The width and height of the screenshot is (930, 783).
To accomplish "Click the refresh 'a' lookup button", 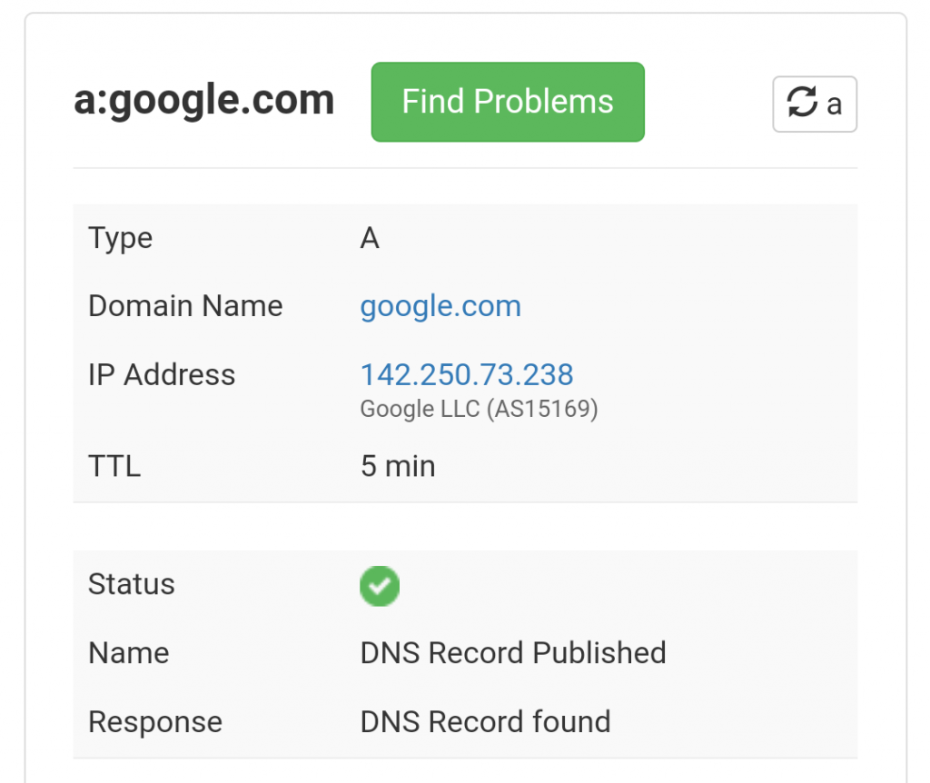I will pyautogui.click(x=815, y=104).
